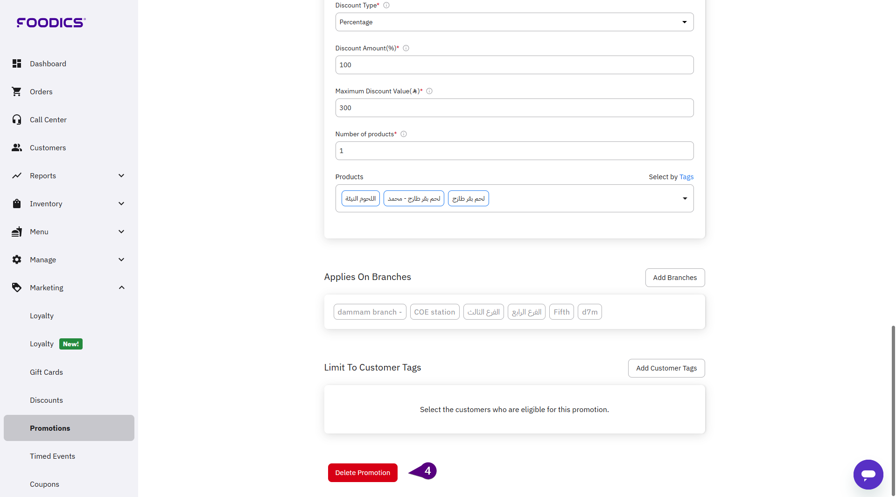Viewport: 896px width, 497px height.
Task: Click the Orders shopping cart icon
Action: coord(17,91)
